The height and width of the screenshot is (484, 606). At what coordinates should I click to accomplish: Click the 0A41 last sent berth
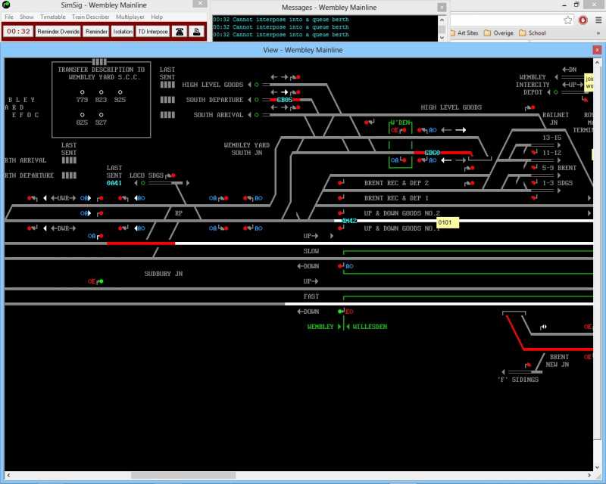tap(114, 183)
